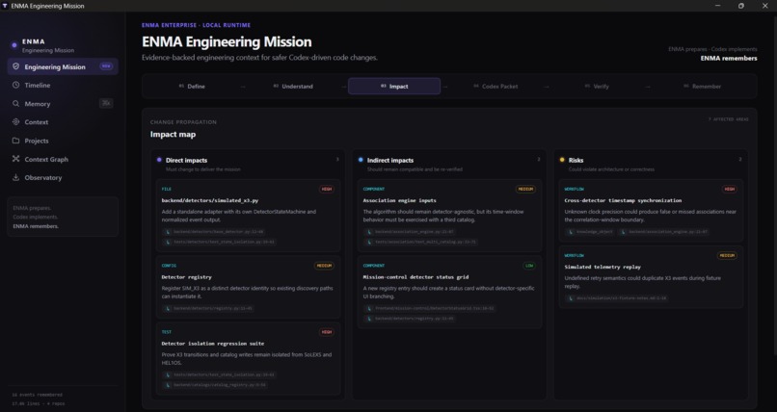Click the purple Direct impacts dot
Screen dimensions: 777x412
pyautogui.click(x=159, y=160)
